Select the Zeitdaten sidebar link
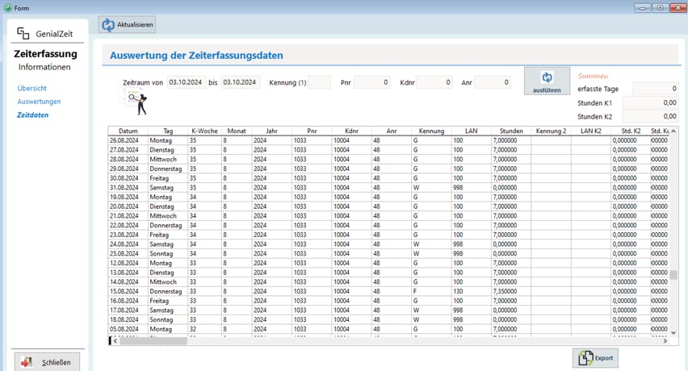The height and width of the screenshot is (371, 688). click(33, 115)
